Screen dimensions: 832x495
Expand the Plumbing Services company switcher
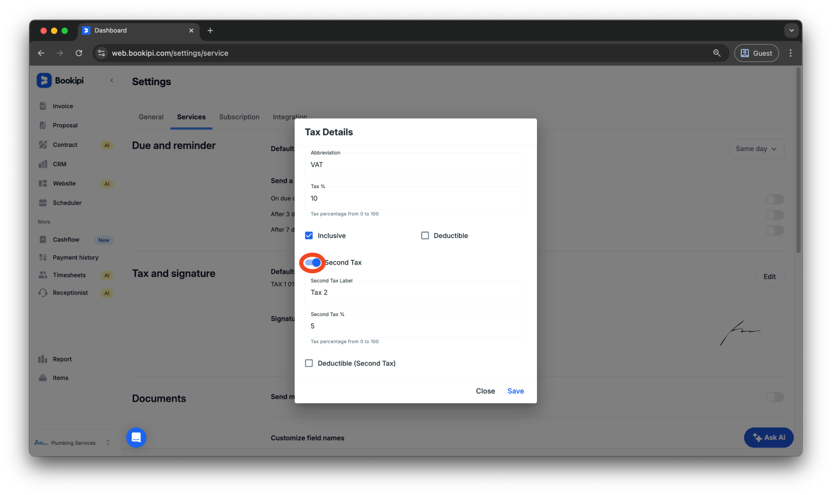point(108,443)
